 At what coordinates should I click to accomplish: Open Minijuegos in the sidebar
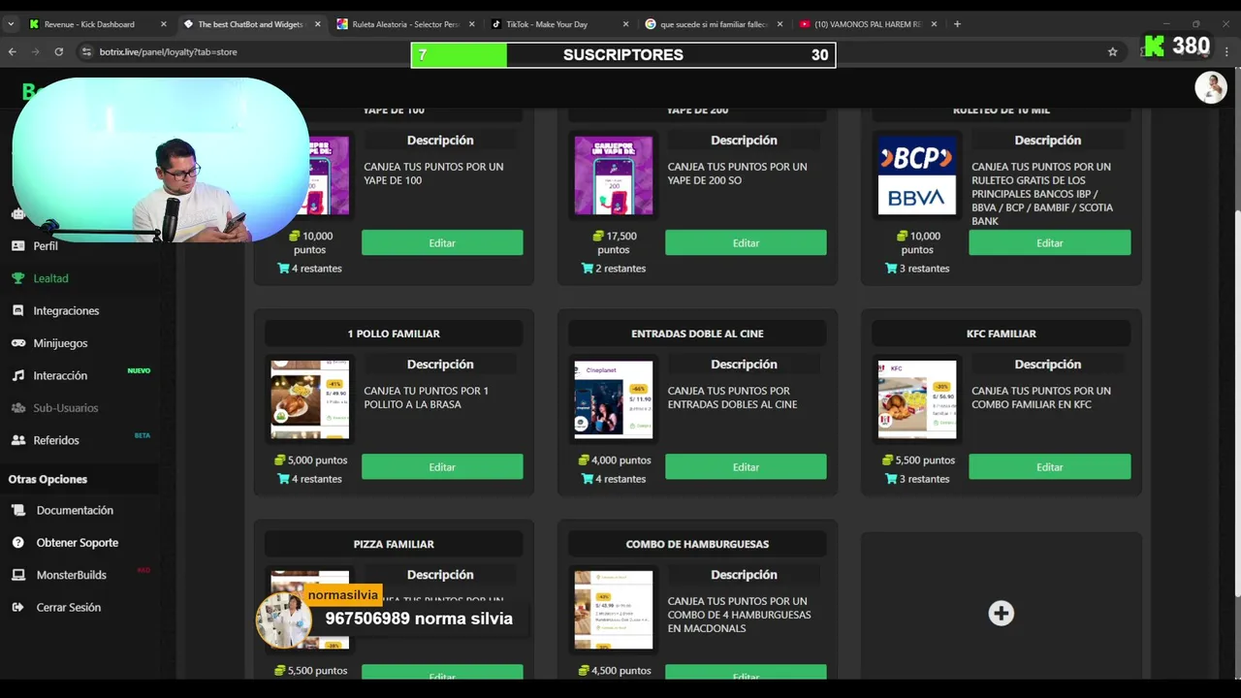(60, 343)
